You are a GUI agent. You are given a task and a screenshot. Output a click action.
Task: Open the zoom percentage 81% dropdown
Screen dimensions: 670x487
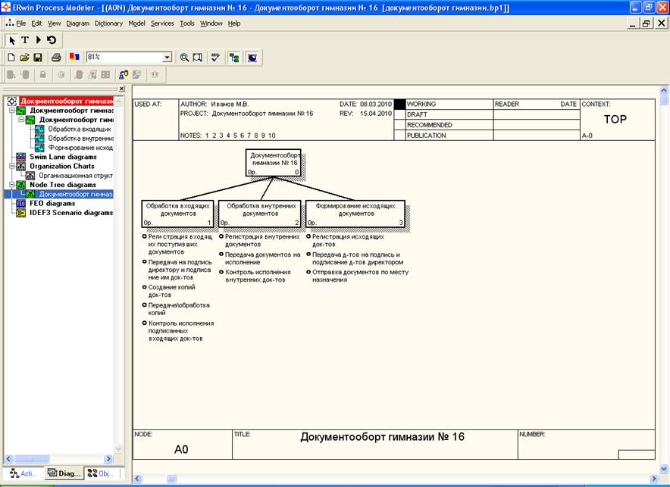(x=167, y=58)
